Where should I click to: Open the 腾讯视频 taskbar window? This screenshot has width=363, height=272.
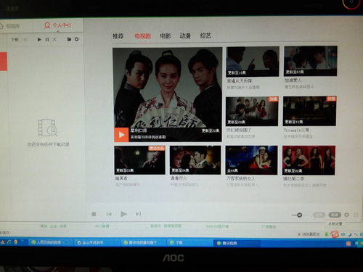click(237, 243)
